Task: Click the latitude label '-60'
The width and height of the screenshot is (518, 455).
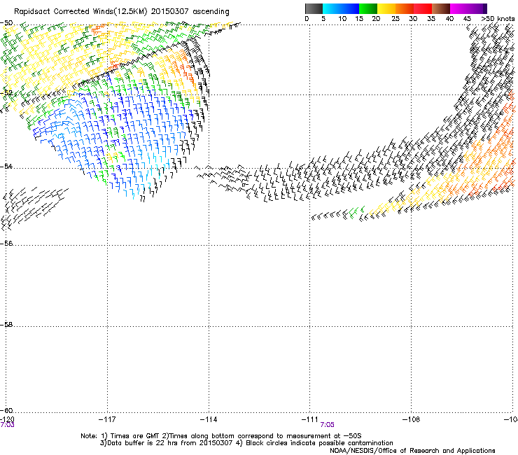Action: pyautogui.click(x=6, y=410)
